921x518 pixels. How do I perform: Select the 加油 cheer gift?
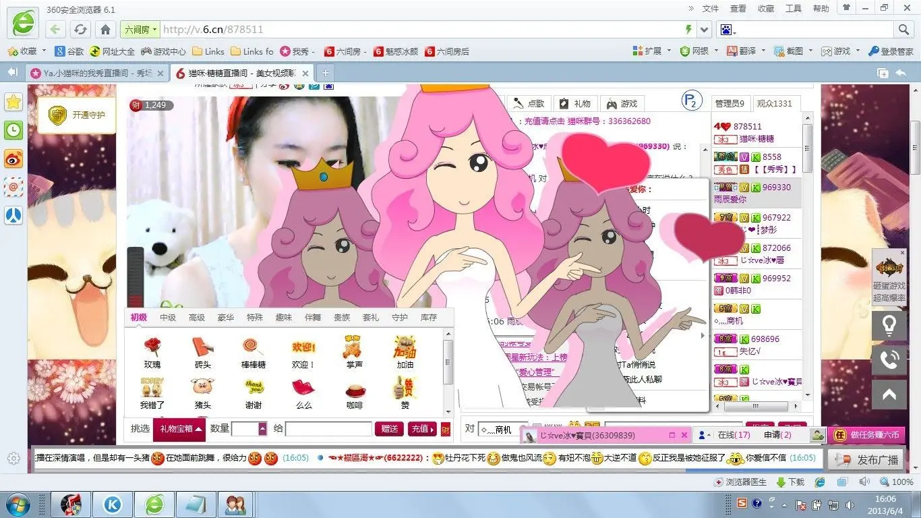(x=405, y=353)
